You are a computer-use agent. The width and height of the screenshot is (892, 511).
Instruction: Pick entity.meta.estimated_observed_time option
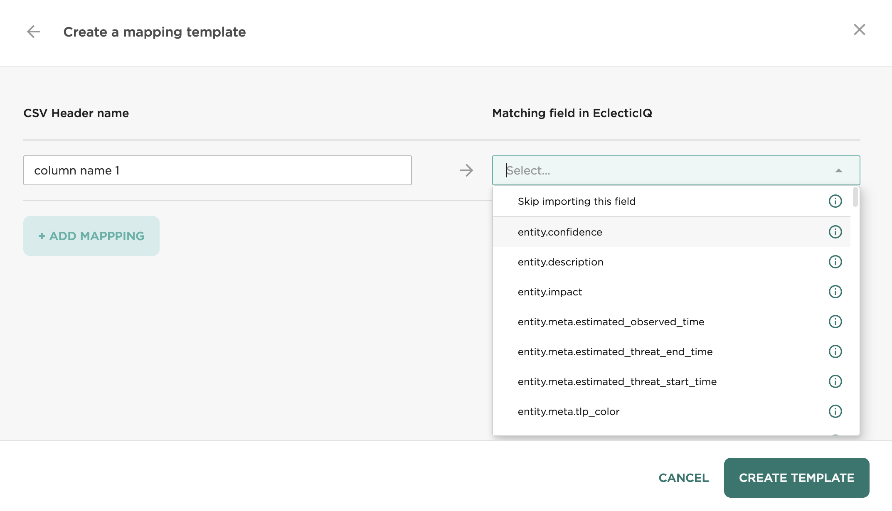coord(671,322)
